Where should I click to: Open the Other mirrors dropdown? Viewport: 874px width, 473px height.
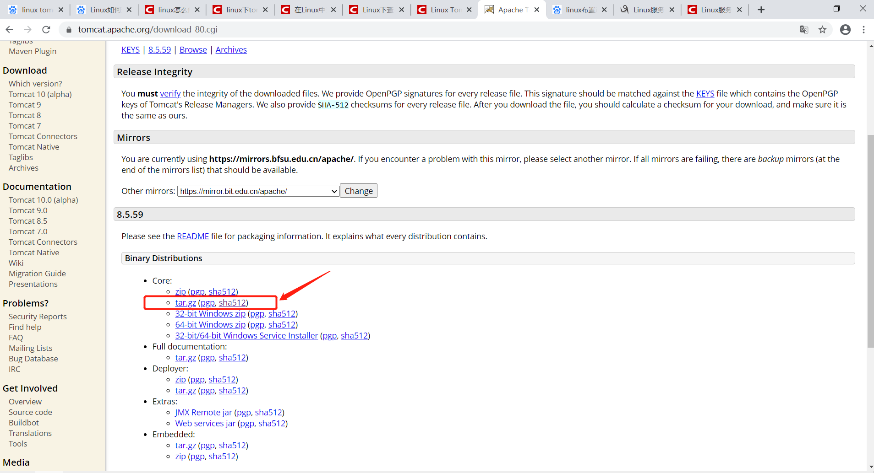258,191
